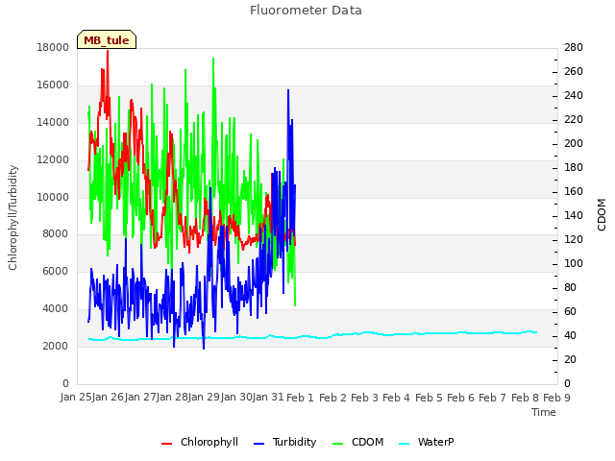This screenshot has height=461, width=615.
Task: Click the 2000 left axis tick label
Action: (x=56, y=346)
